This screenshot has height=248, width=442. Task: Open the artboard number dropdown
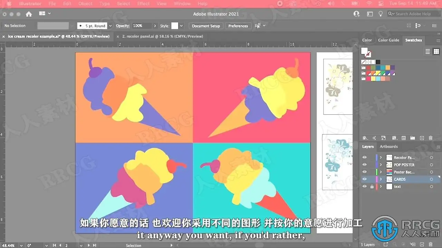click(81, 245)
